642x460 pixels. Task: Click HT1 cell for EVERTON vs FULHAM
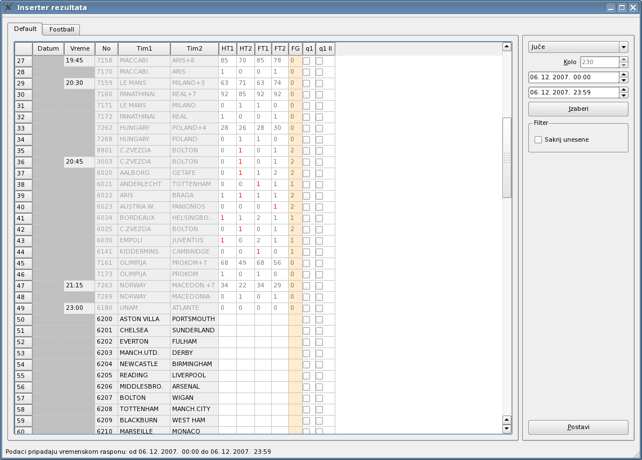(227, 342)
